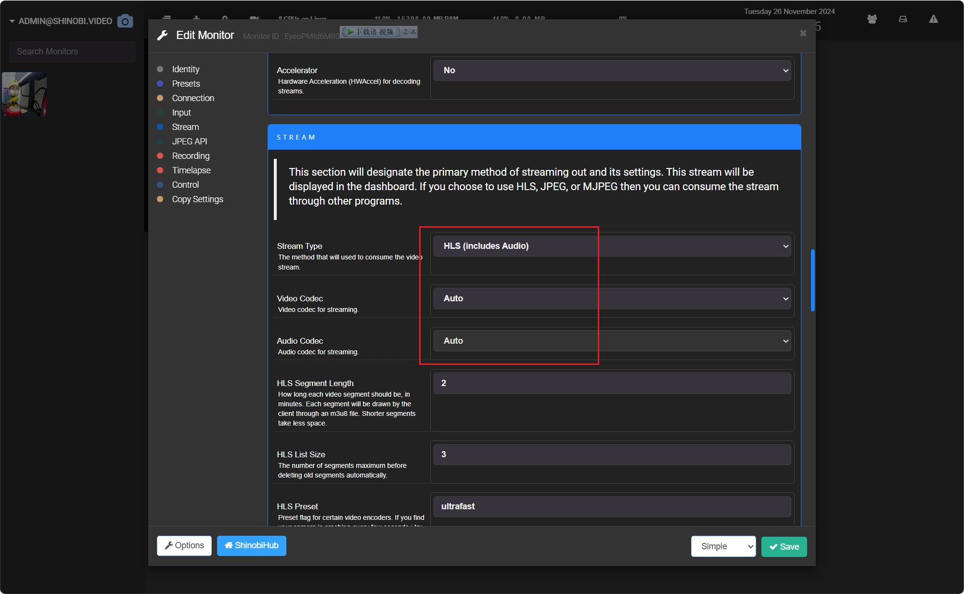Close the video download overlay banner
964x594 pixels.
coord(413,32)
